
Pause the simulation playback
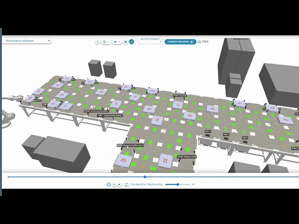point(114,184)
